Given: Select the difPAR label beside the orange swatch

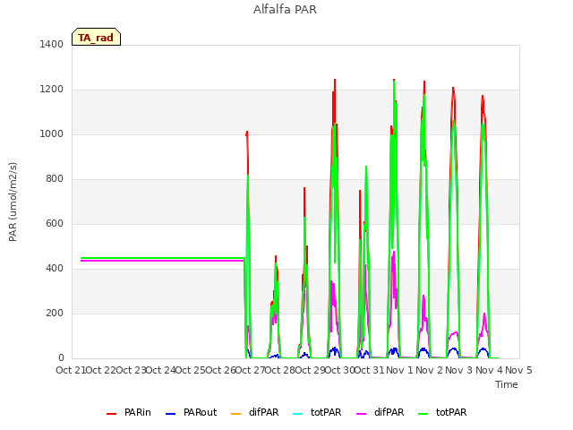Looking at the screenshot, I should point(263,412).
